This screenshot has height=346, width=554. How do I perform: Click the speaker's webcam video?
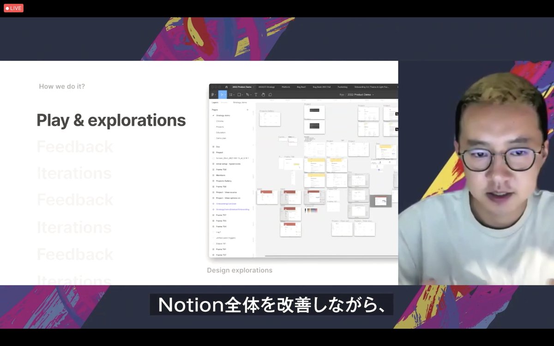[476, 173]
